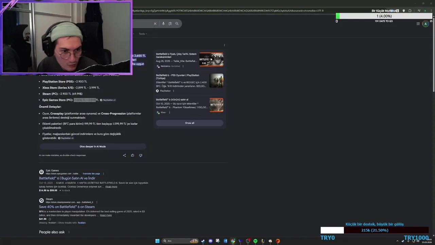Play the Webtekno Battlefield video thumbnail
This screenshot has width=435, height=245.
[211, 59]
